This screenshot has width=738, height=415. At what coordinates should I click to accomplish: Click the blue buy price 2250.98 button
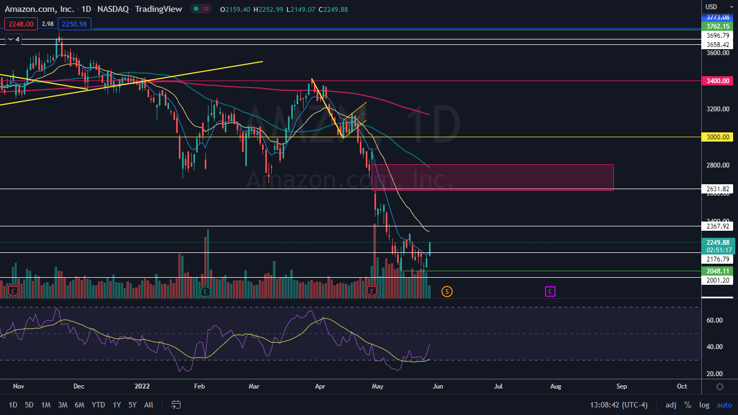[75, 24]
